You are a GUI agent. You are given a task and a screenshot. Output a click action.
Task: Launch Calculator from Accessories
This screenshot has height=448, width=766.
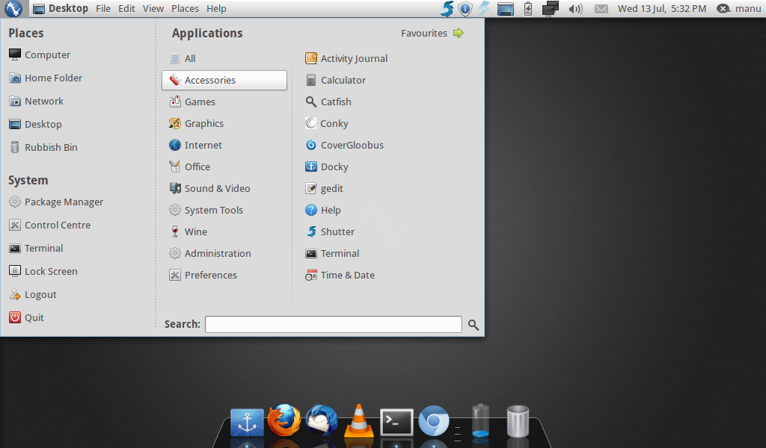tap(335, 80)
